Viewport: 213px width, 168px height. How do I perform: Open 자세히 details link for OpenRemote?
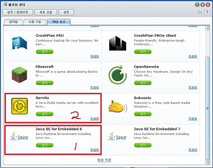pyautogui.click(x=193, y=88)
